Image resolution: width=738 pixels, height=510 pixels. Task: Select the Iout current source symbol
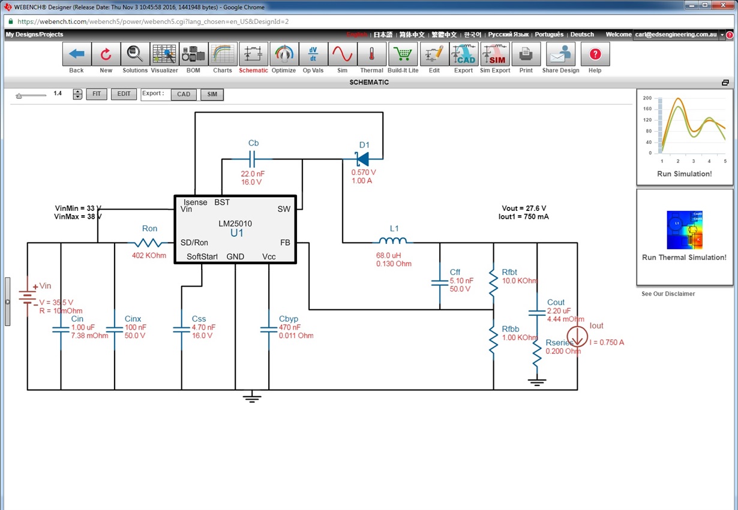click(x=578, y=337)
